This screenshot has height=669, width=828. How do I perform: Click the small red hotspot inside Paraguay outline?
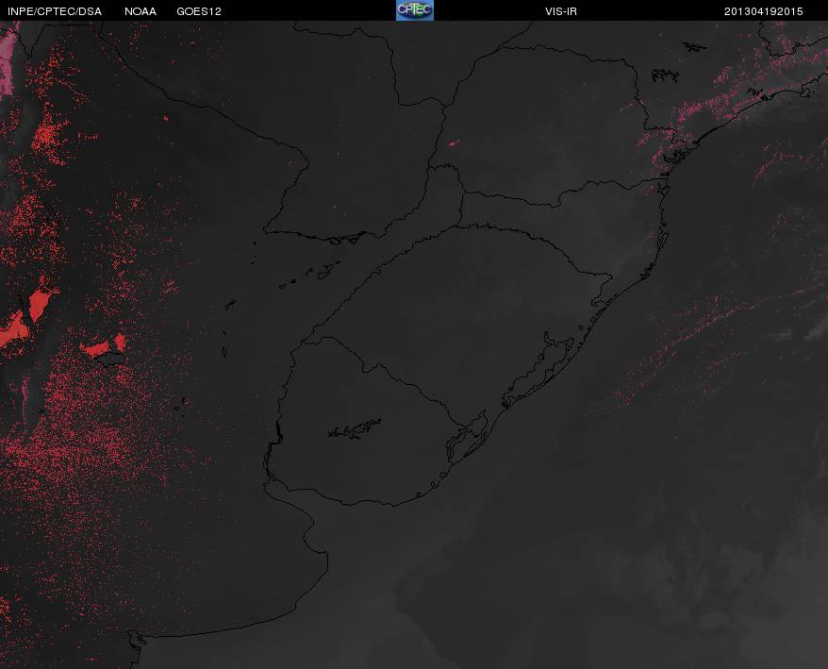(454, 142)
